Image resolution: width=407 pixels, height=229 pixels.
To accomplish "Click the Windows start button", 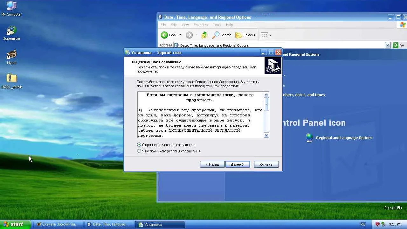I will pos(15,224).
